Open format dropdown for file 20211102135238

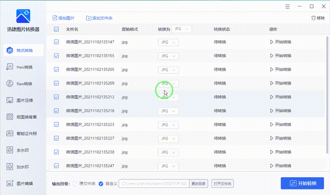[168, 152]
